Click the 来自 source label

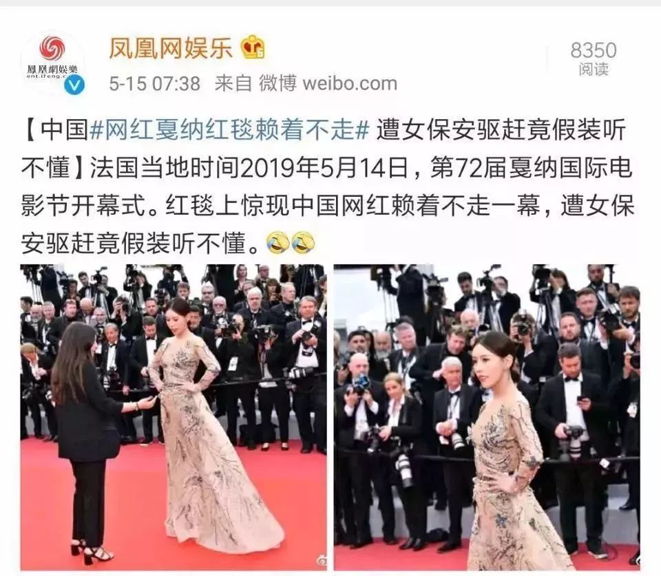233,83
